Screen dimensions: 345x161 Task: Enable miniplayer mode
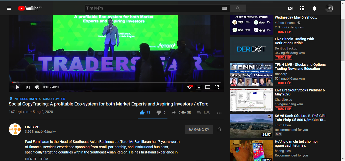[x=199, y=87]
